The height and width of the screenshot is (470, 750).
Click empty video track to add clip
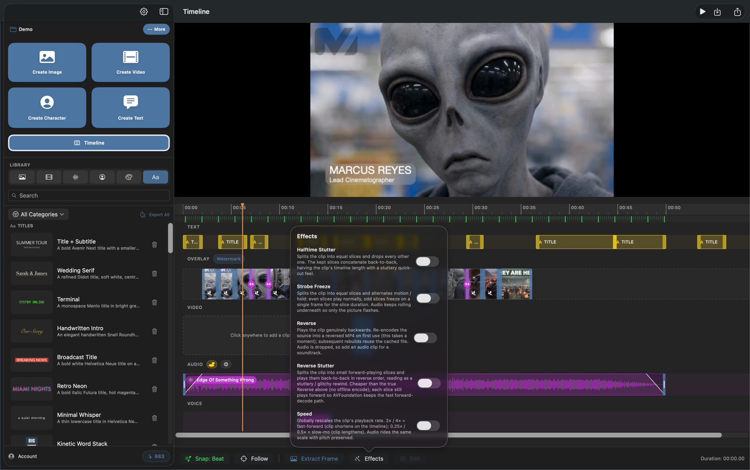click(236, 335)
